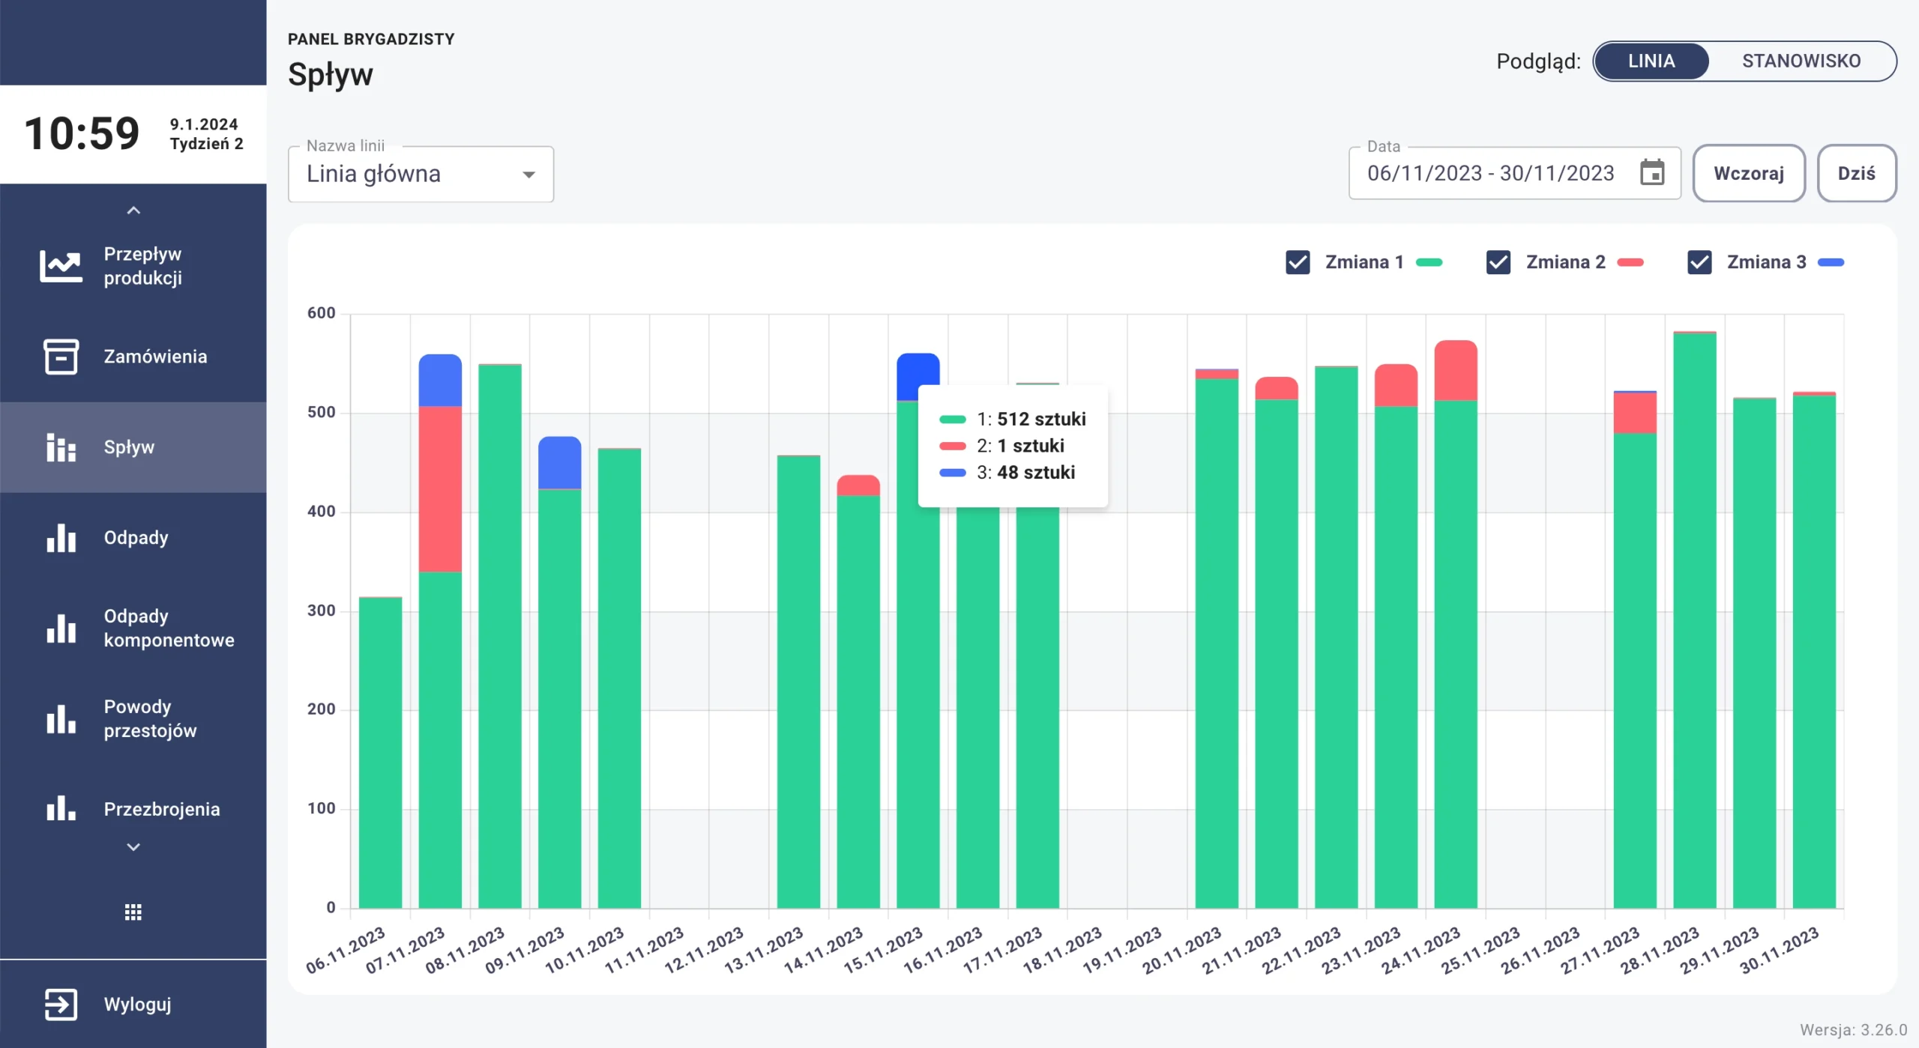Open Przepływ produkcji chart icon
This screenshot has height=1048, width=1919.
(x=61, y=266)
